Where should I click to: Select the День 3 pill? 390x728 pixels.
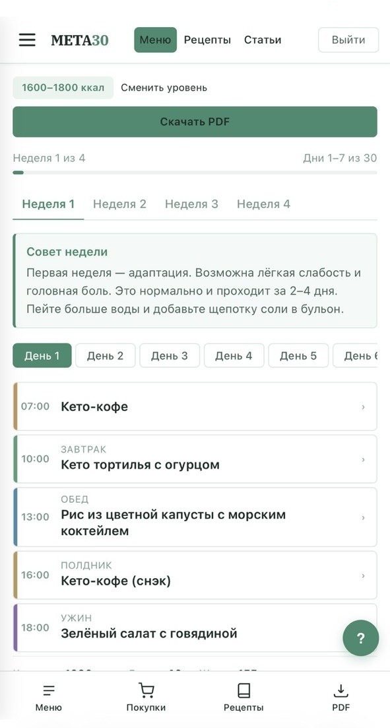pos(170,355)
